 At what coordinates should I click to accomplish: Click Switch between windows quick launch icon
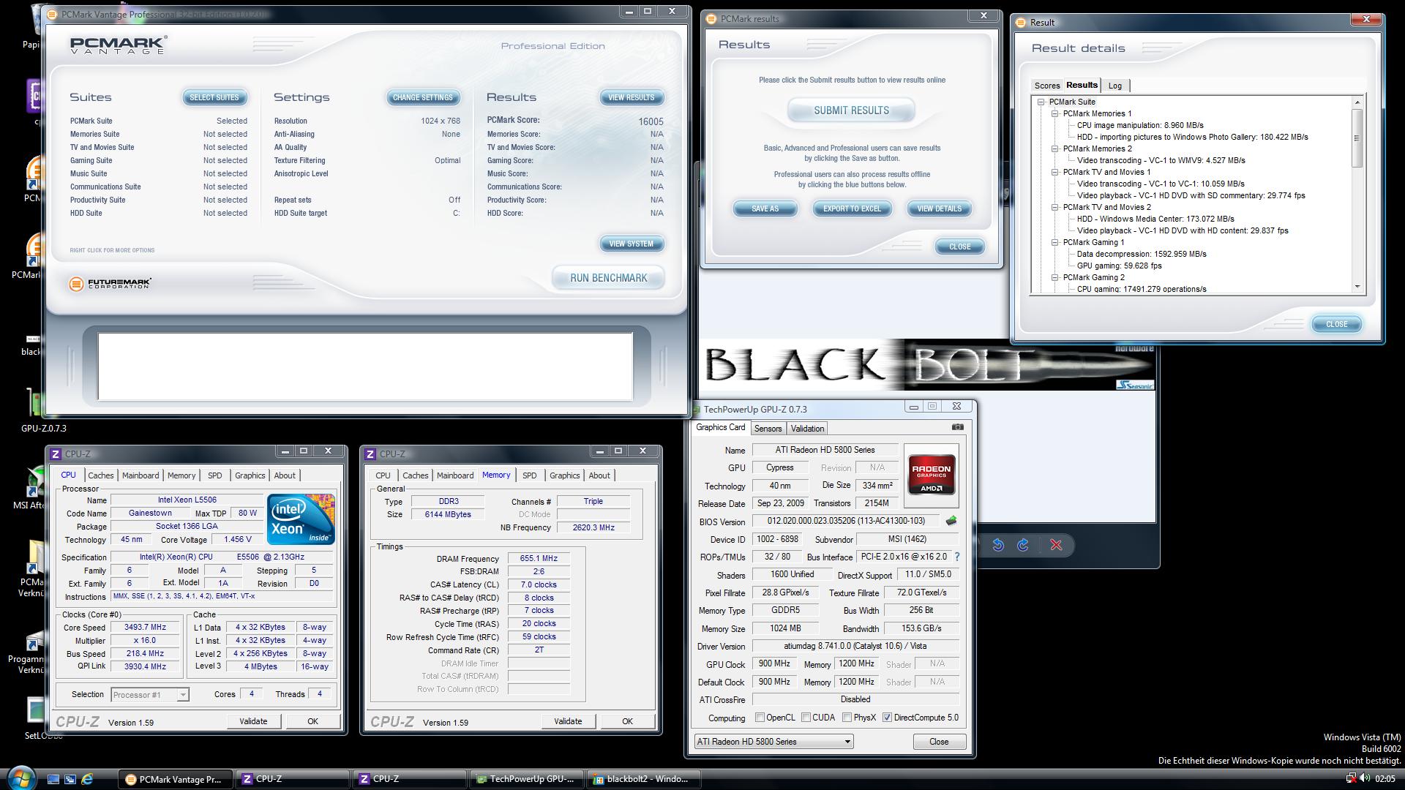click(x=70, y=779)
